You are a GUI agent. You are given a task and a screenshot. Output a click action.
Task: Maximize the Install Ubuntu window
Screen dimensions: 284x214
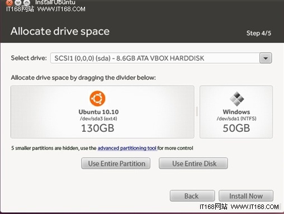[27, 2]
